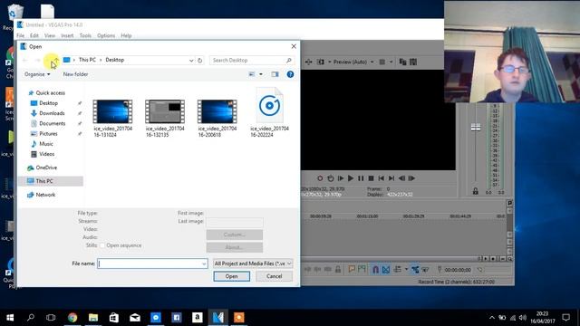The width and height of the screenshot is (580, 326).
Task: Toggle the snapping magnet icon in VEGAS
Action: (x=375, y=270)
